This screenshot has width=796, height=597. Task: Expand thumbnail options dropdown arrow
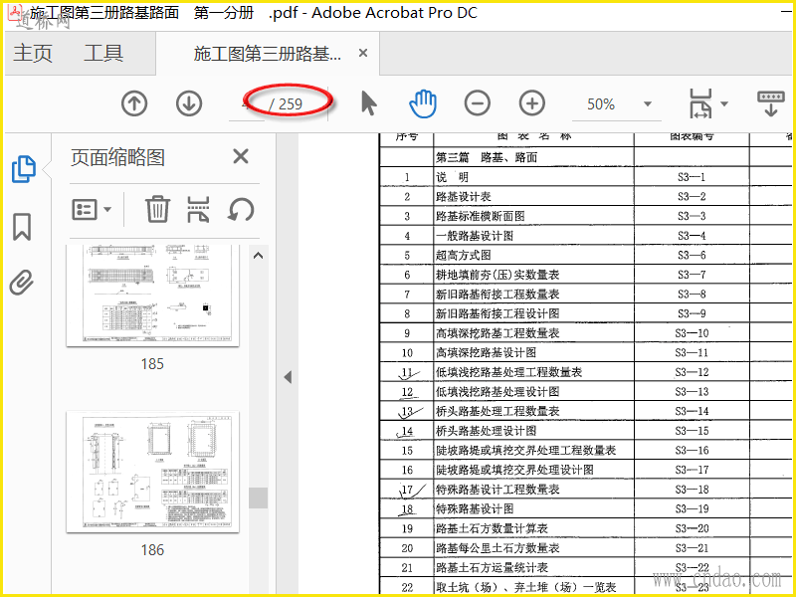107,209
